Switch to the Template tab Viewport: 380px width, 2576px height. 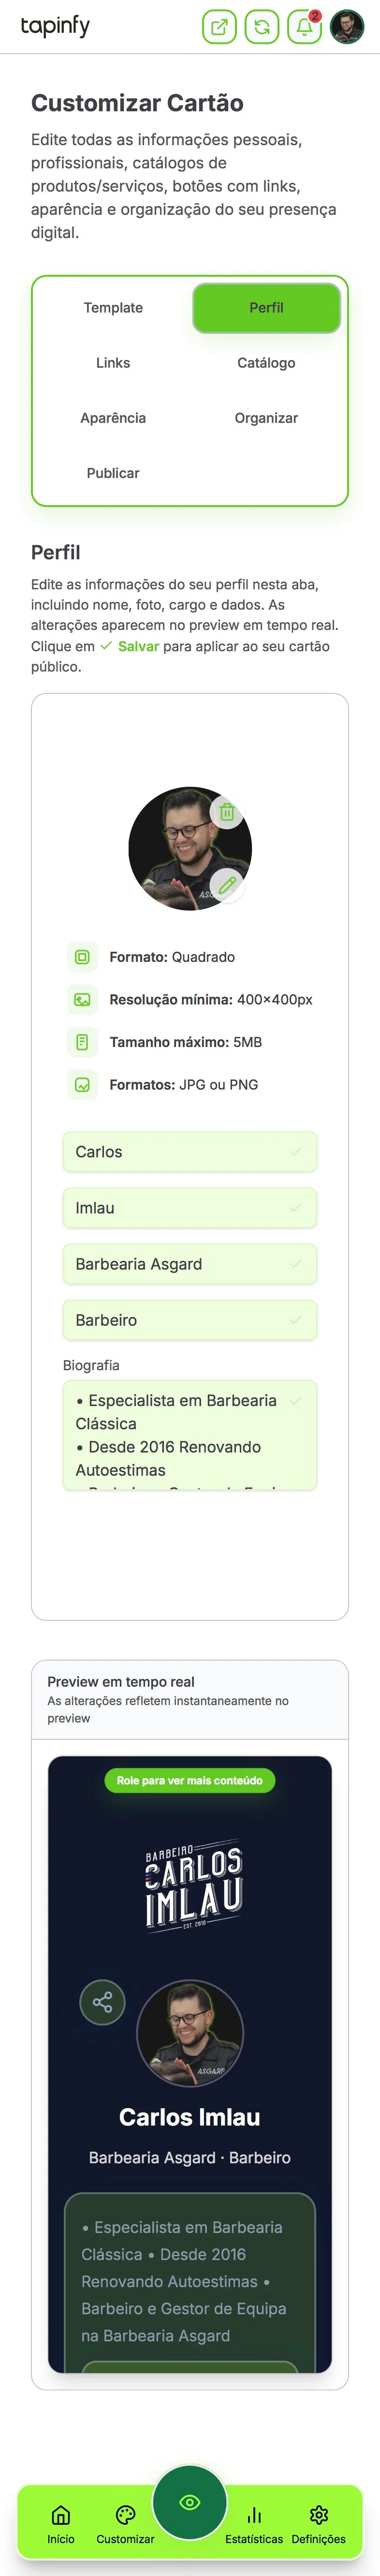pos(113,308)
